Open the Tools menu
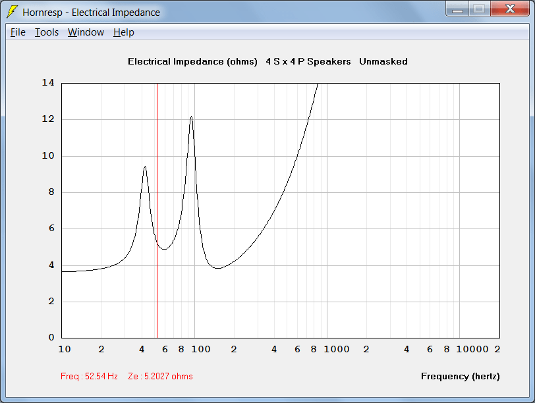The image size is (535, 403). click(x=47, y=32)
